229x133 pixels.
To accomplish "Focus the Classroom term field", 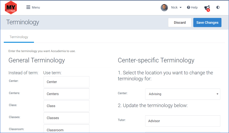I will 66,129.
